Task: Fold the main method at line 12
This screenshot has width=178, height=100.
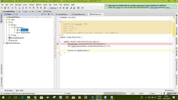Action: point(60,42)
